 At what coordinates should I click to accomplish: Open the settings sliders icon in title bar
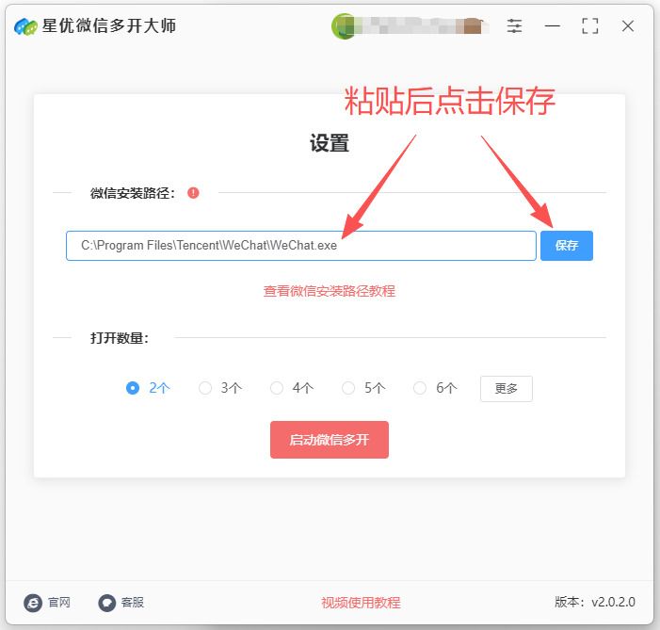click(514, 26)
